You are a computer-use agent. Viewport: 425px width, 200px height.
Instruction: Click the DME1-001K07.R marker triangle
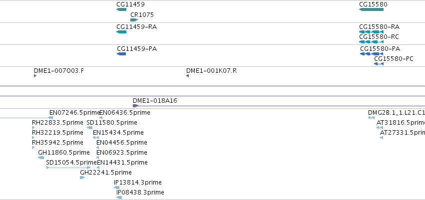(188, 76)
